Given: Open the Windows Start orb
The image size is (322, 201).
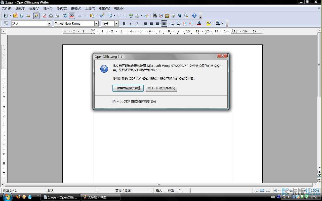Looking at the screenshot, I should click(x=7, y=197).
